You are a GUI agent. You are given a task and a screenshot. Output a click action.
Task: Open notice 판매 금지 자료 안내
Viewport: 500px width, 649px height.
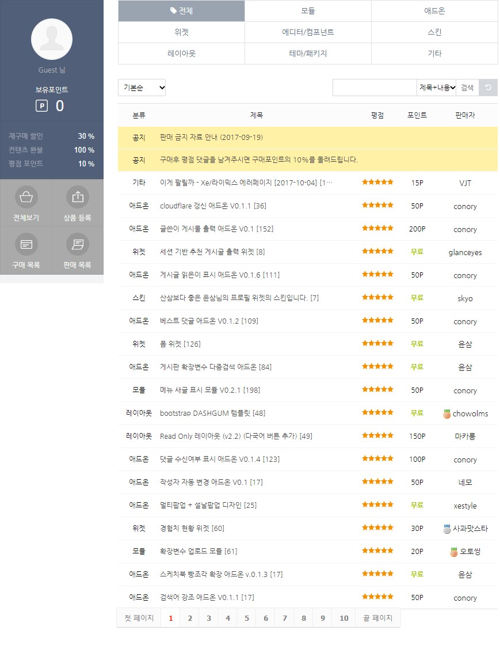point(211,138)
